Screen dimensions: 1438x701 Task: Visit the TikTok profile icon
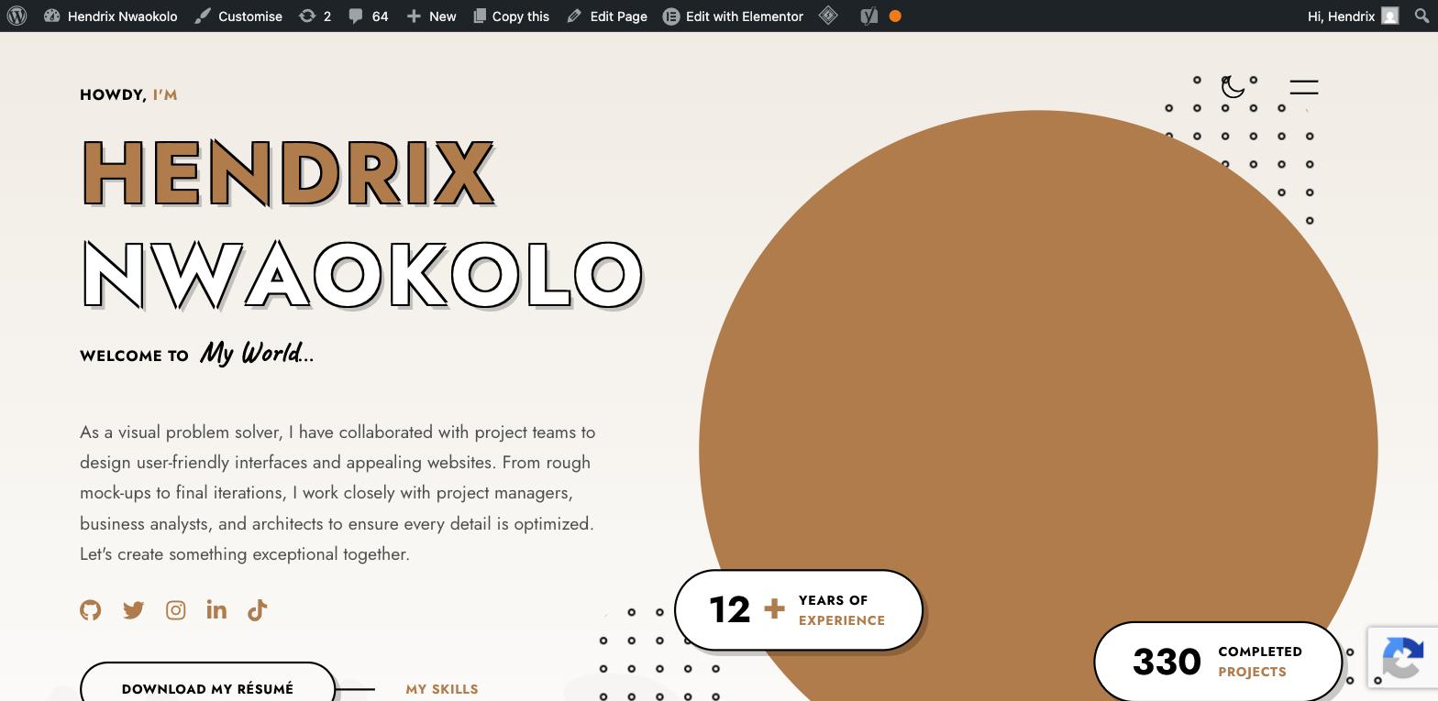point(257,610)
